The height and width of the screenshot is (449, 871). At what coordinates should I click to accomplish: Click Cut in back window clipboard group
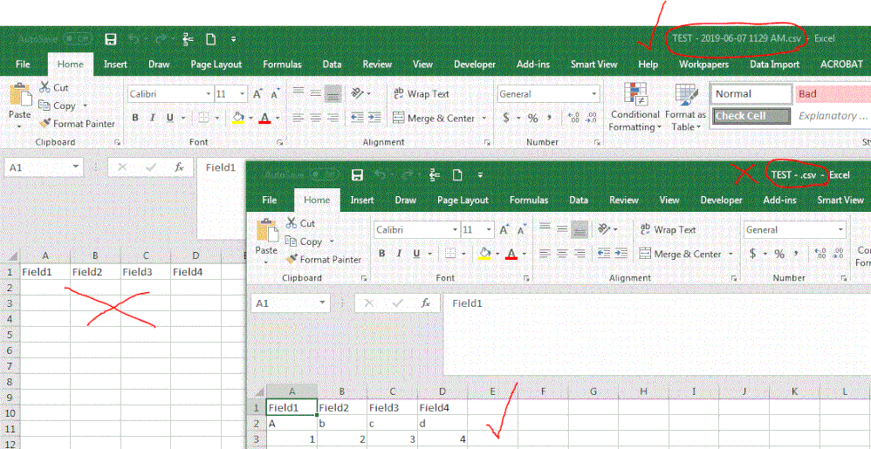coord(54,88)
